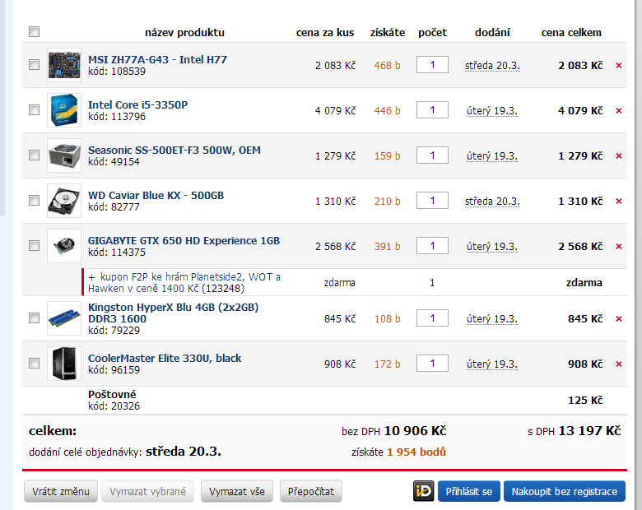Remove MSI ZH77A-G43 with red X

(619, 66)
